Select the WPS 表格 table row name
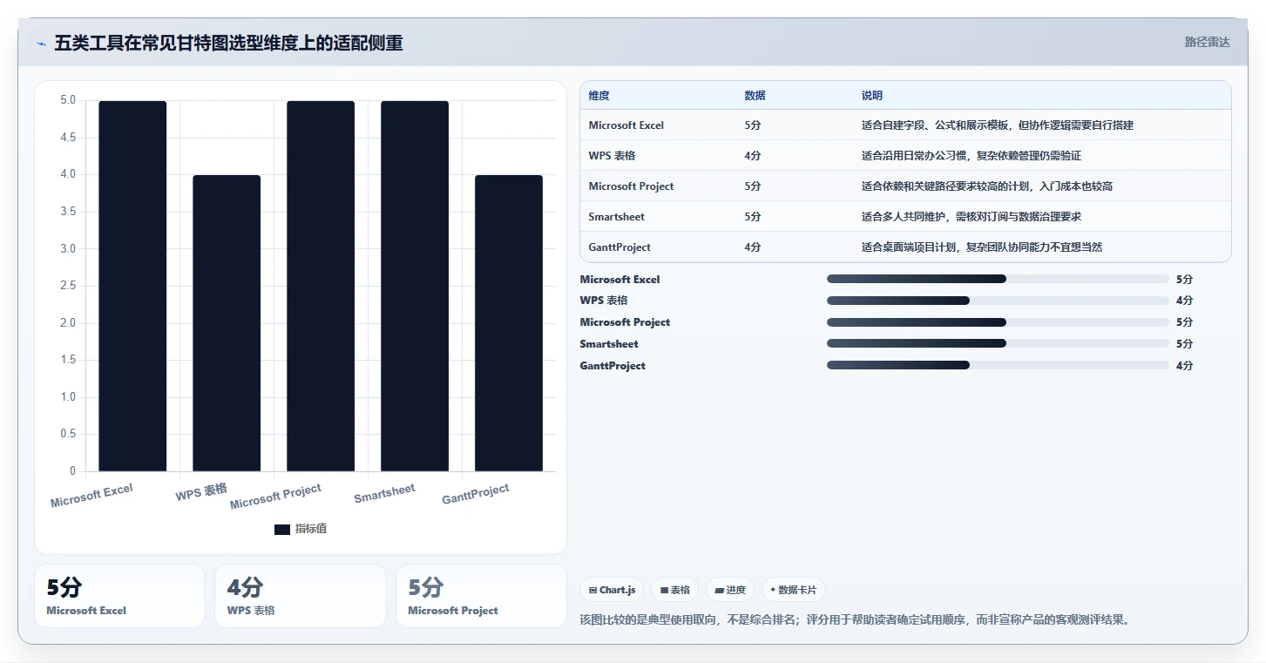This screenshot has height=663, width=1266. coord(612,156)
